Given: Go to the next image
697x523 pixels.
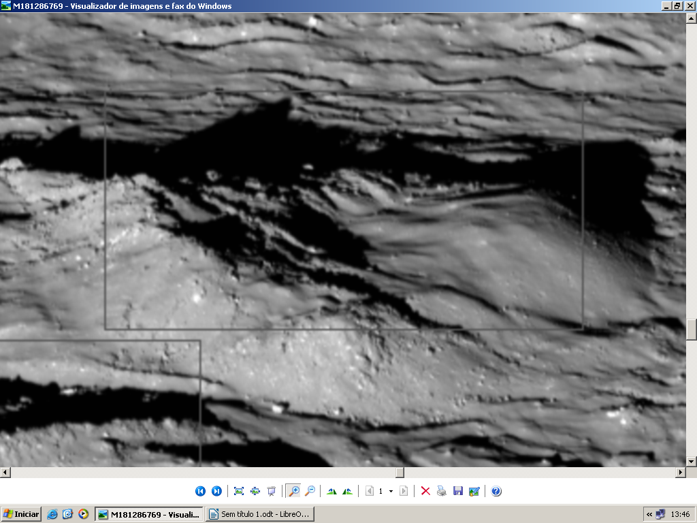Looking at the screenshot, I should click(x=216, y=491).
